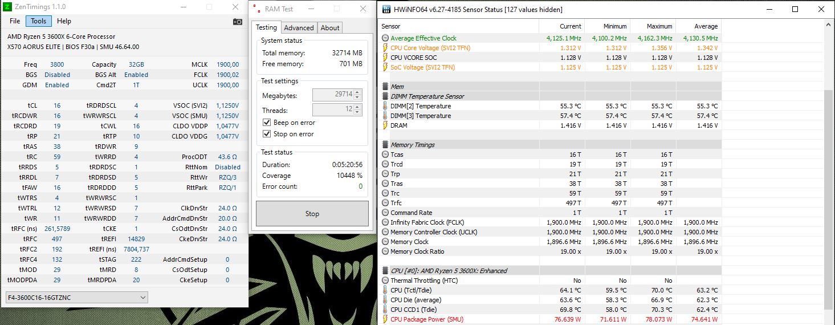Click the clock icon beside Tcas
Viewport: 835px width, 325px height.
[x=385, y=155]
